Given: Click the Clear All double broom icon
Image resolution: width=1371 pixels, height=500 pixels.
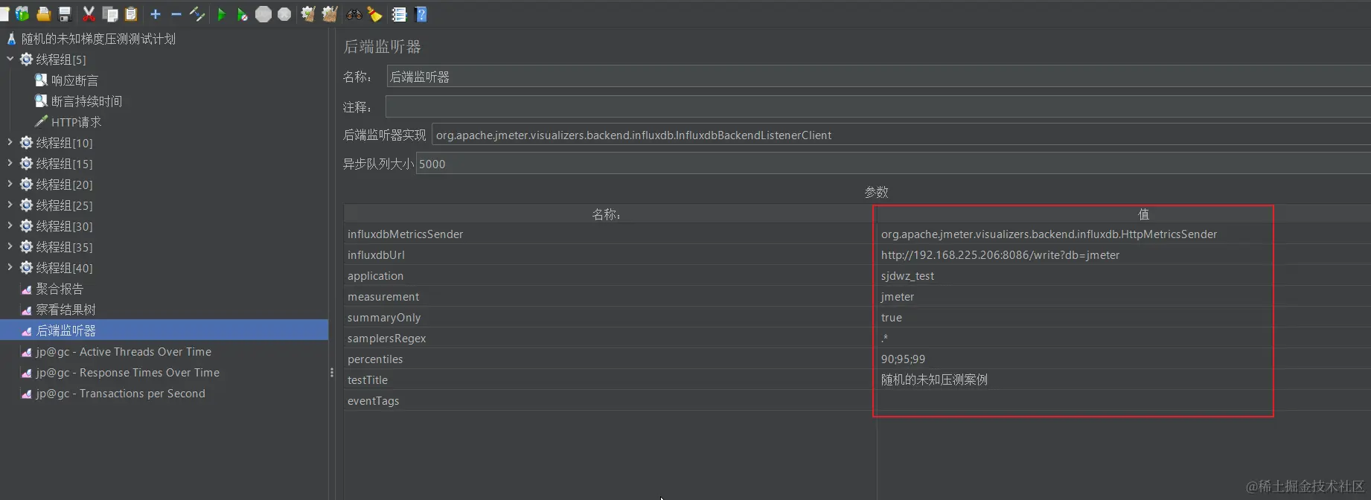Looking at the screenshot, I should [330, 14].
